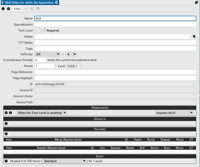Open the DX difficulty attribute dropdown
Screen dimensions: 200x167
[47, 54]
